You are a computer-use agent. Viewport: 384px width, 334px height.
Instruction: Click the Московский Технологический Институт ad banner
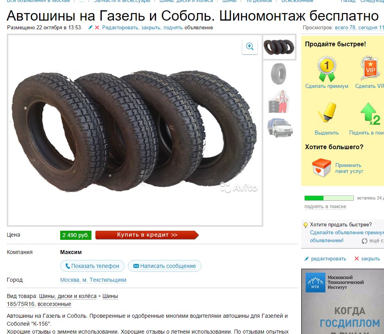point(342,302)
